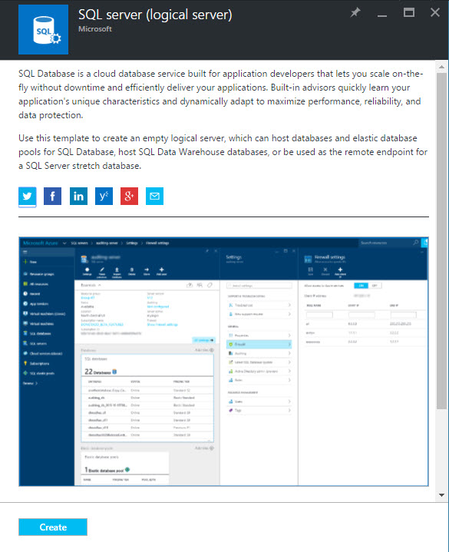
Task: Pin the SQL server blade
Action: click(355, 13)
